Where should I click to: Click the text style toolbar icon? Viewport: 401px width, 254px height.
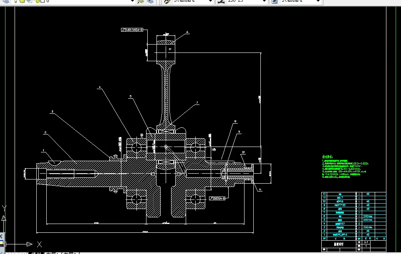[x=167, y=1]
